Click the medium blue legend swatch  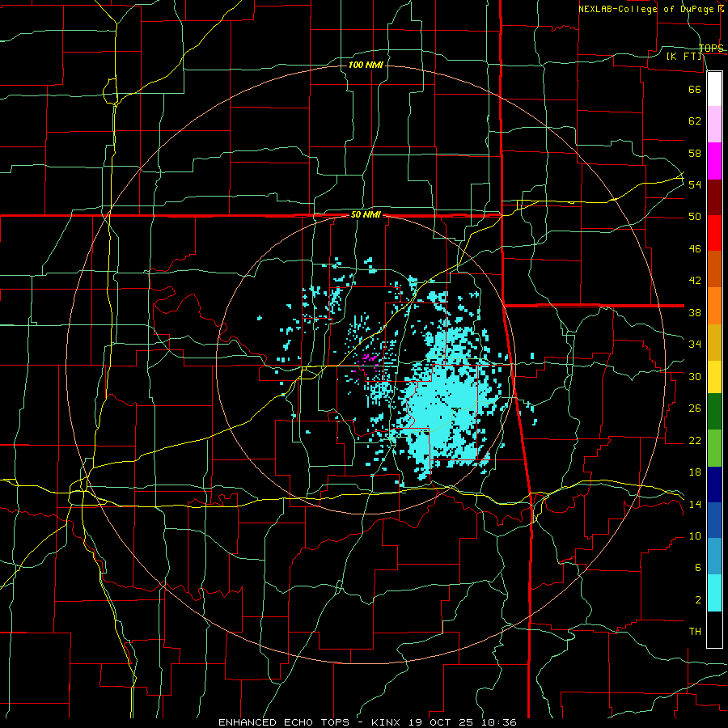coord(714,520)
